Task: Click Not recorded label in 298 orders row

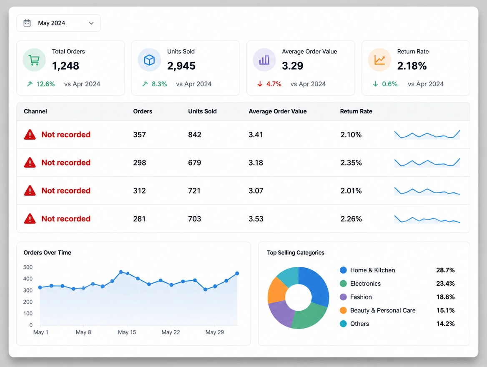Action: point(66,163)
